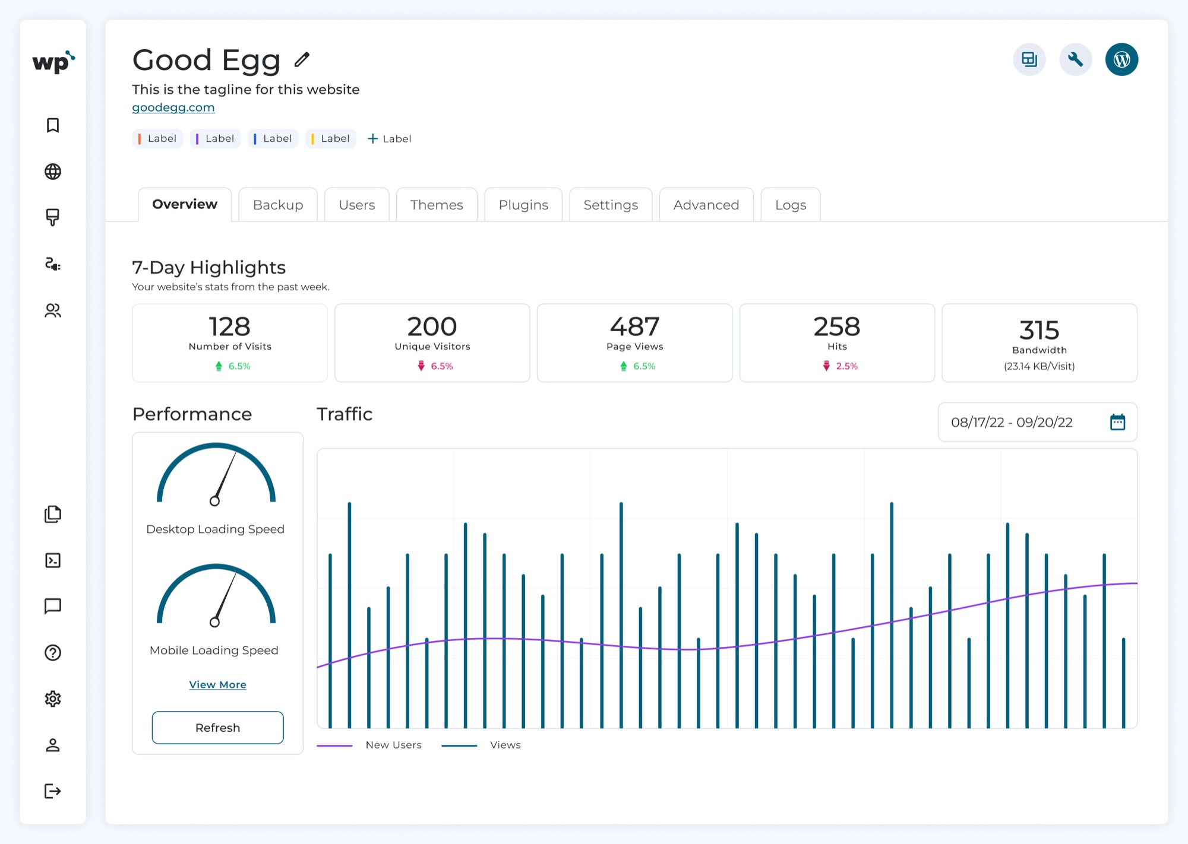Image resolution: width=1188 pixels, height=844 pixels.
Task: Open the globe sites icon
Action: 53,172
